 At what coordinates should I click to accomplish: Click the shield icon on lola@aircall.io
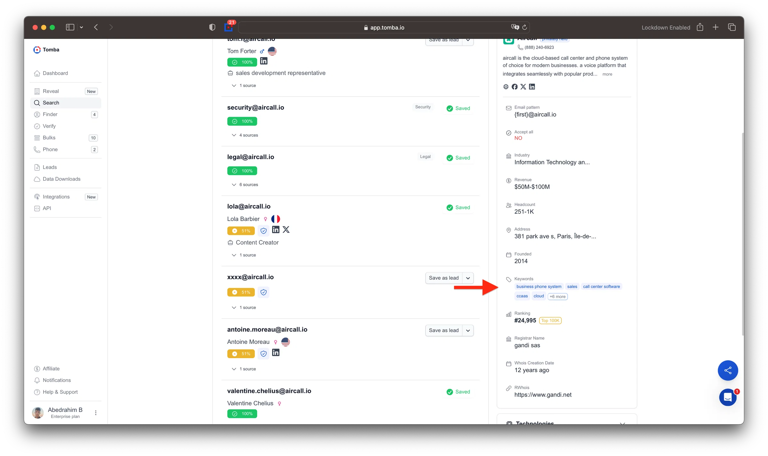263,231
